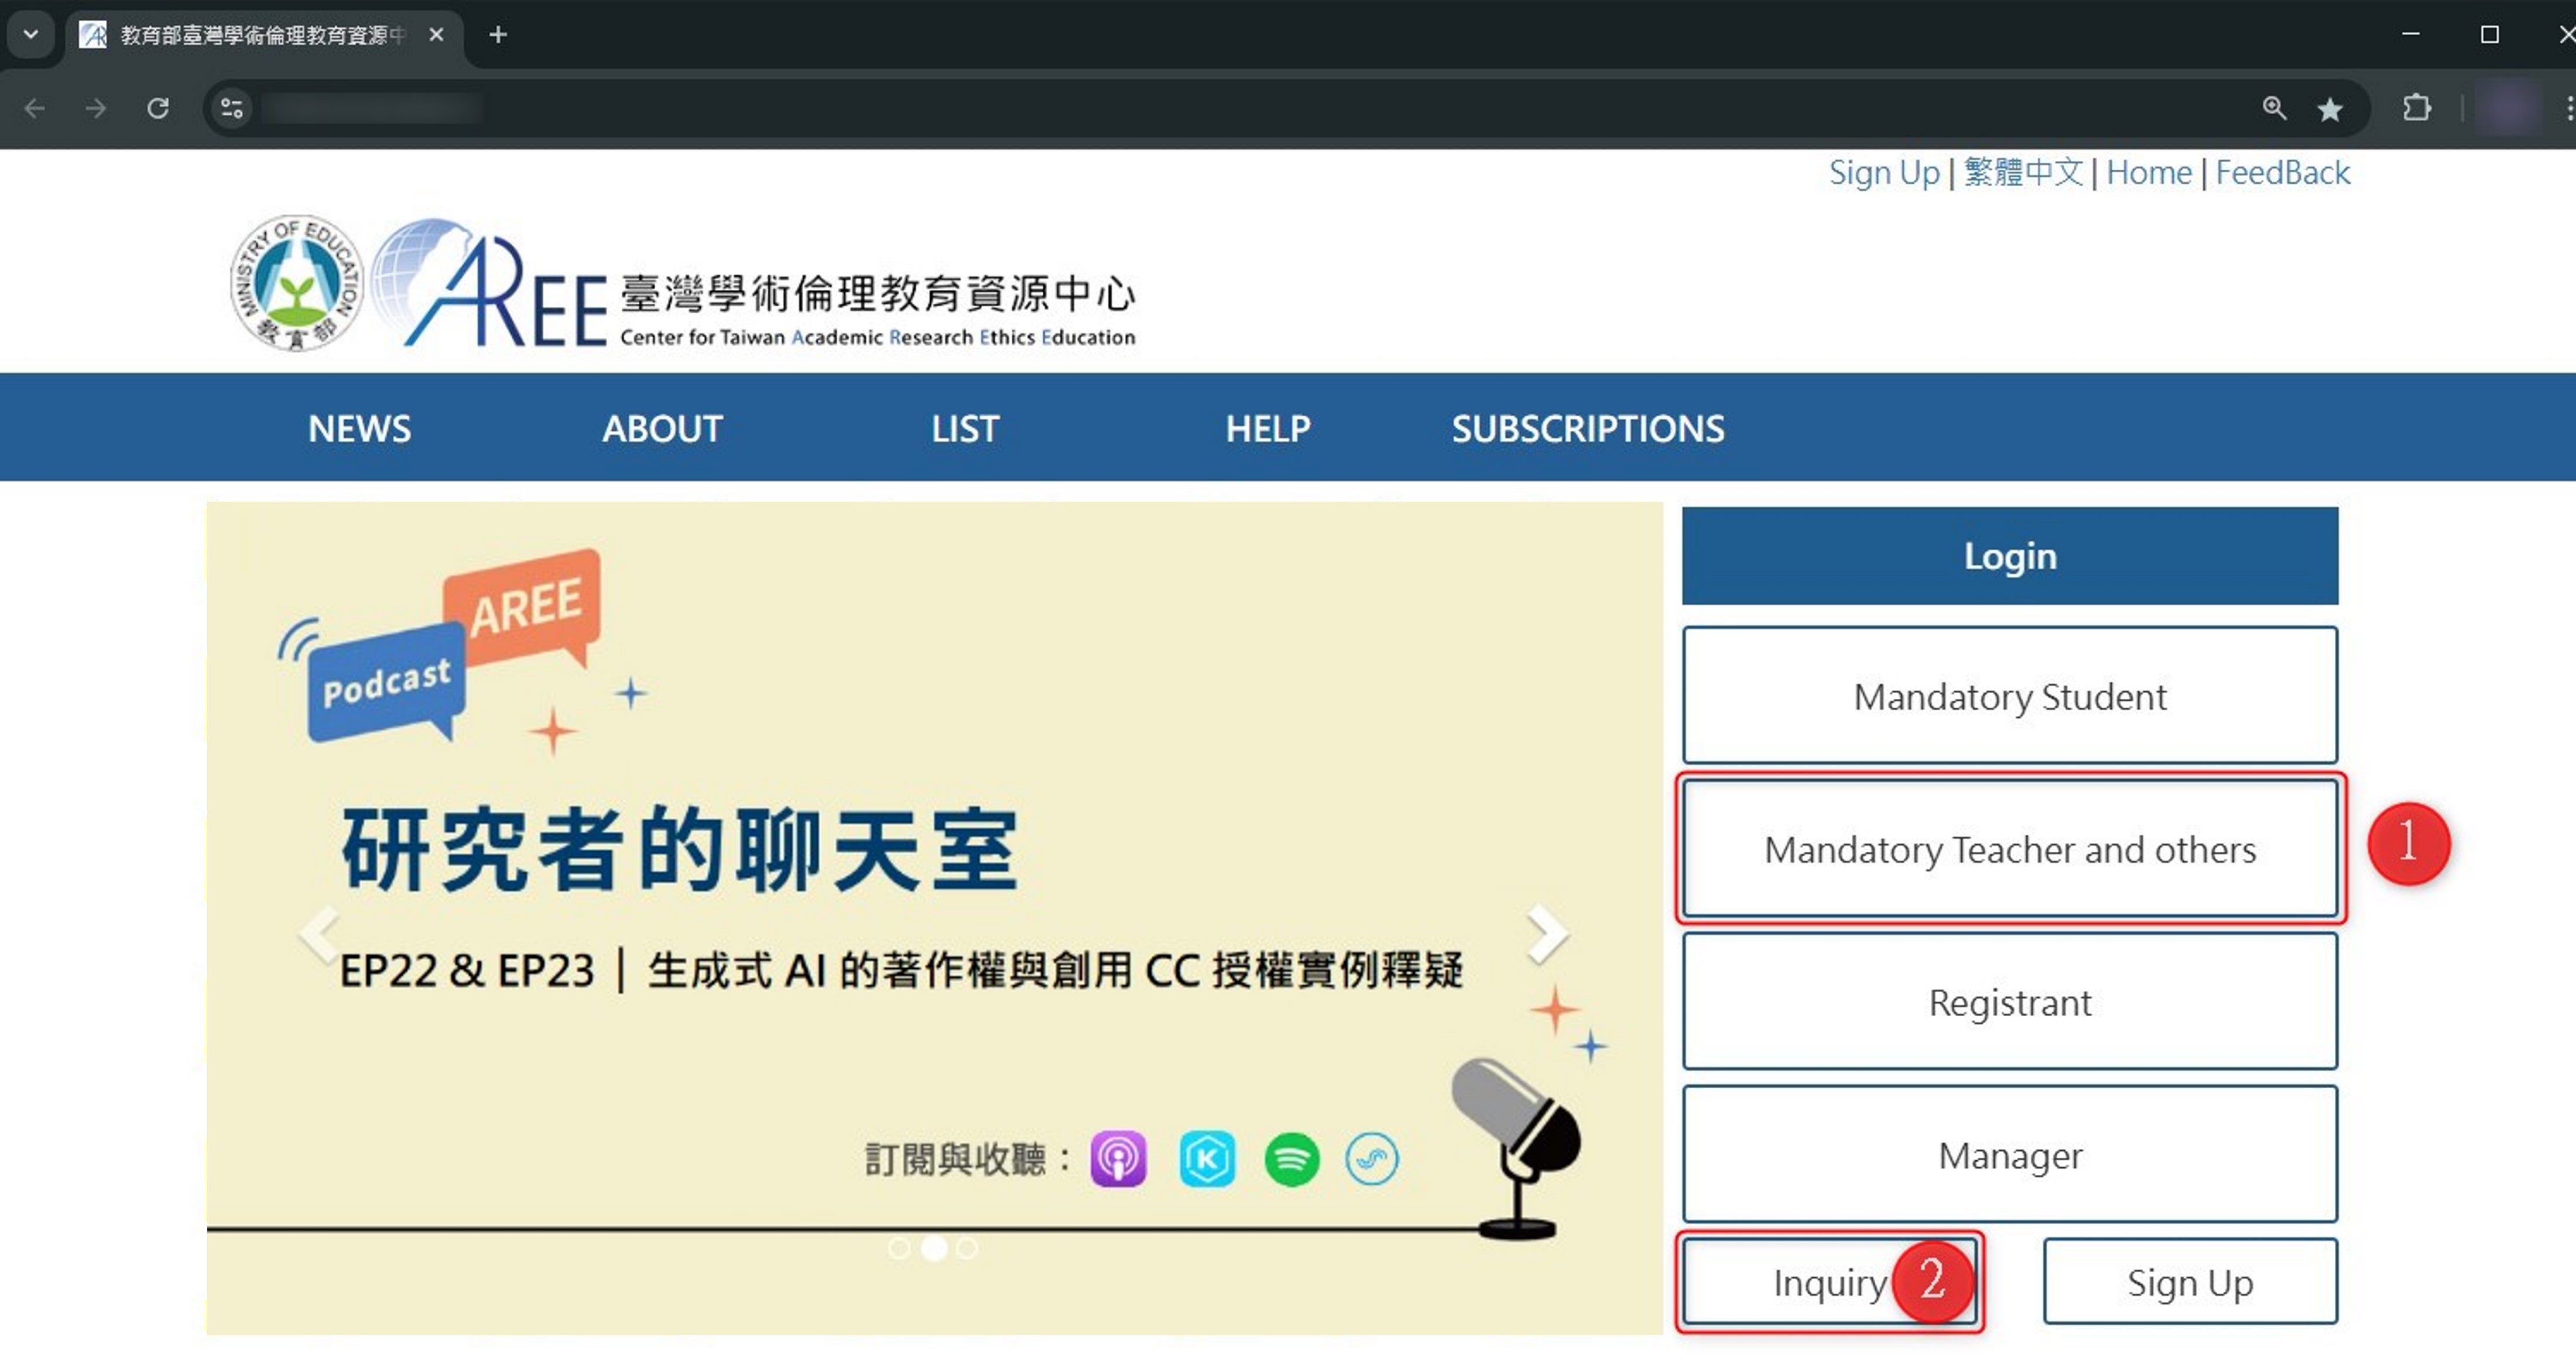Viewport: 2576px width, 1361px height.
Task: Click the podcast banner image
Action: coord(934,918)
